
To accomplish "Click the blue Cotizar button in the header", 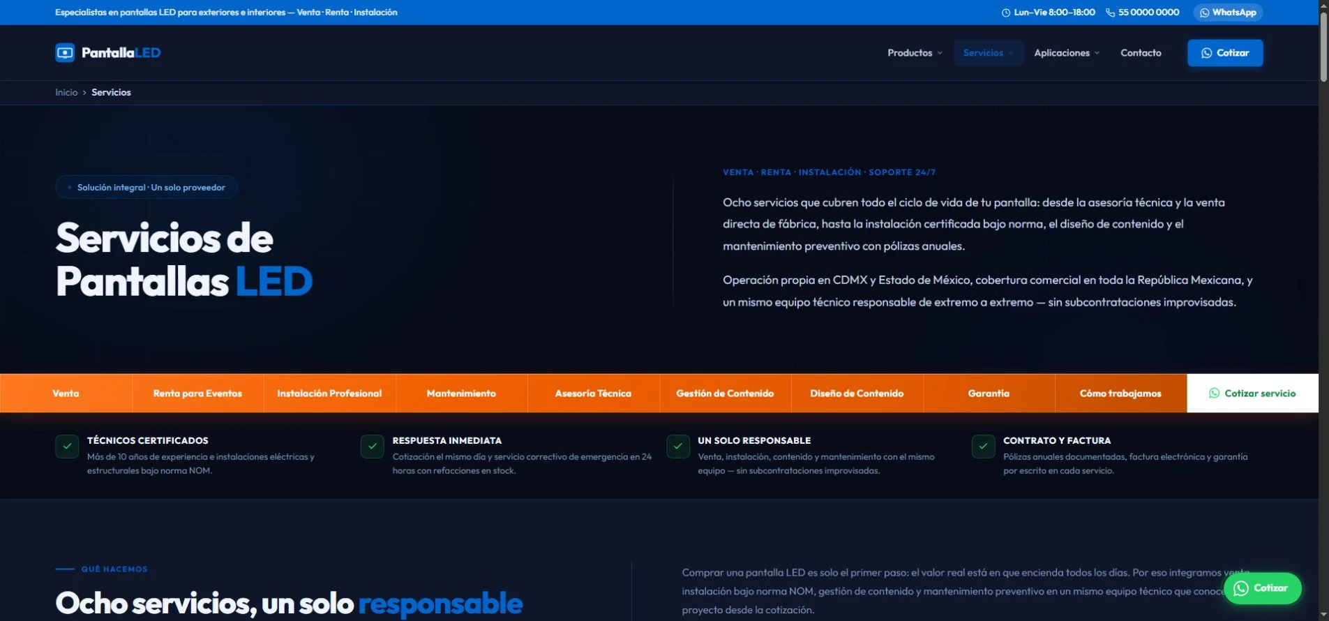I will (1225, 53).
